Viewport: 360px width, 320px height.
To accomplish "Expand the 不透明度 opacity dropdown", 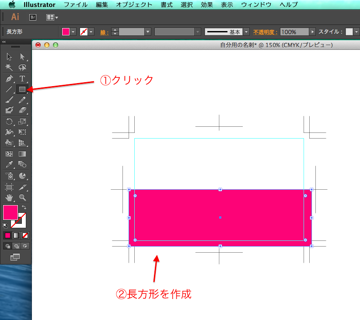I will tap(312, 31).
